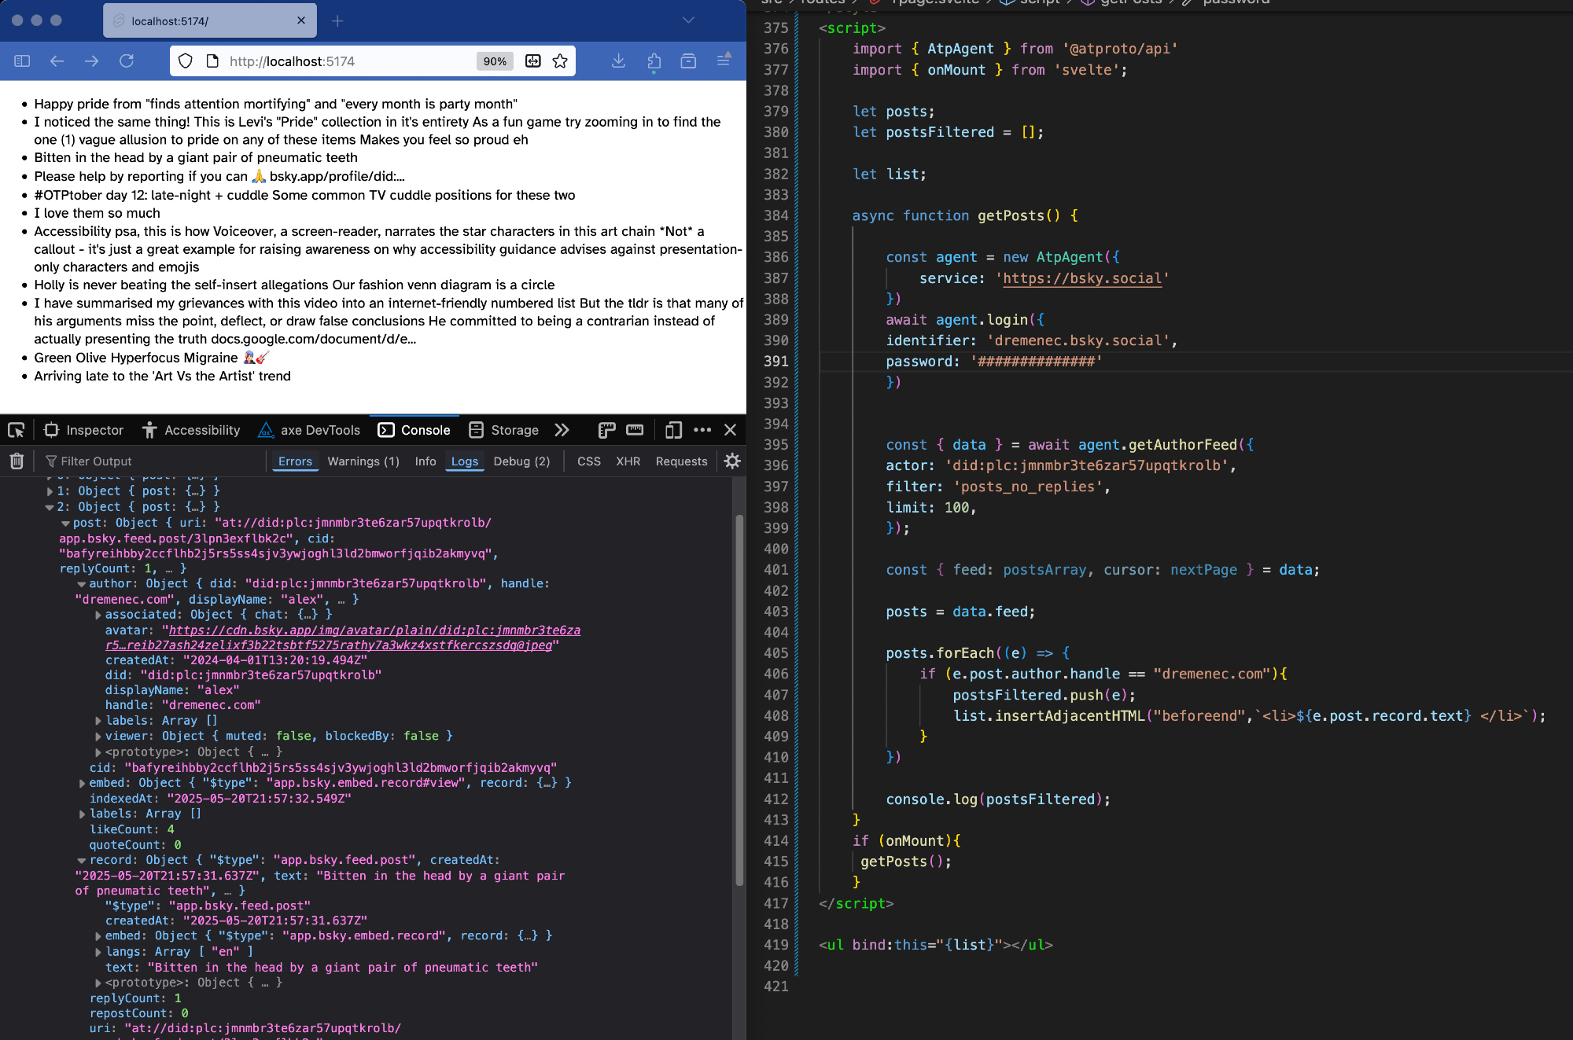Show more devtools tabs chevron
This screenshot has height=1040, width=1573.
pyautogui.click(x=561, y=430)
